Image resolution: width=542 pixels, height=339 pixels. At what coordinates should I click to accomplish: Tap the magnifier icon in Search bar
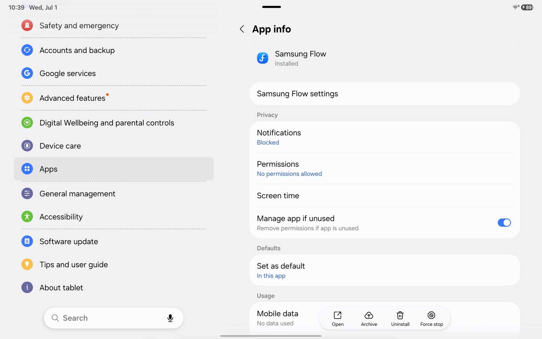pyautogui.click(x=55, y=318)
